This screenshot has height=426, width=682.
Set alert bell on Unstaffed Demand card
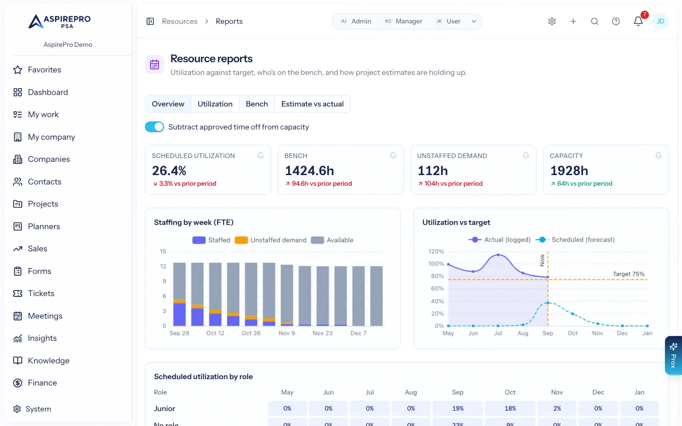click(526, 155)
